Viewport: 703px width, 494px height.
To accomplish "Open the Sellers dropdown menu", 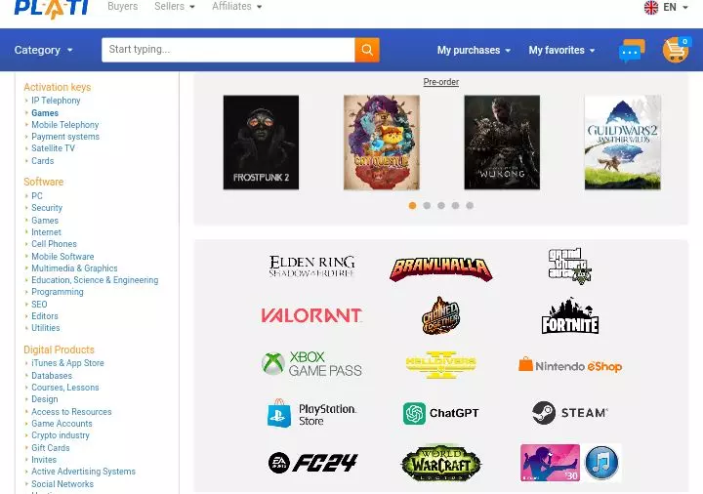I will 175,6.
